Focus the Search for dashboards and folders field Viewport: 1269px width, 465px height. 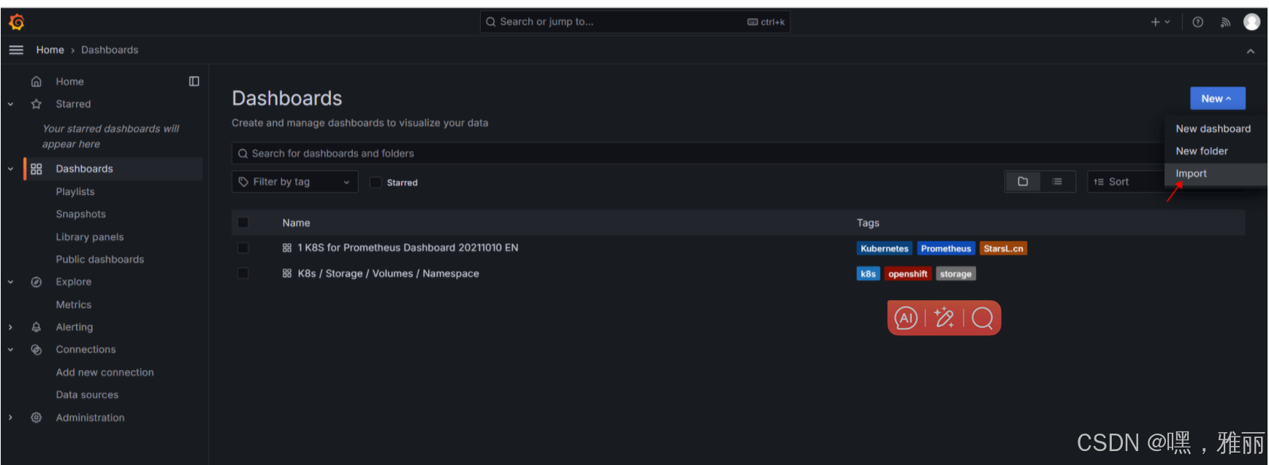click(x=698, y=153)
